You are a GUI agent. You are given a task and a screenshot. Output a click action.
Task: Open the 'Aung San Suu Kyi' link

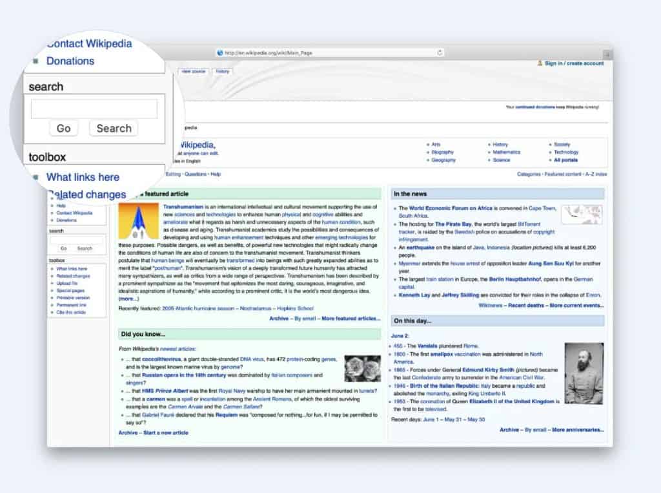pos(551,264)
